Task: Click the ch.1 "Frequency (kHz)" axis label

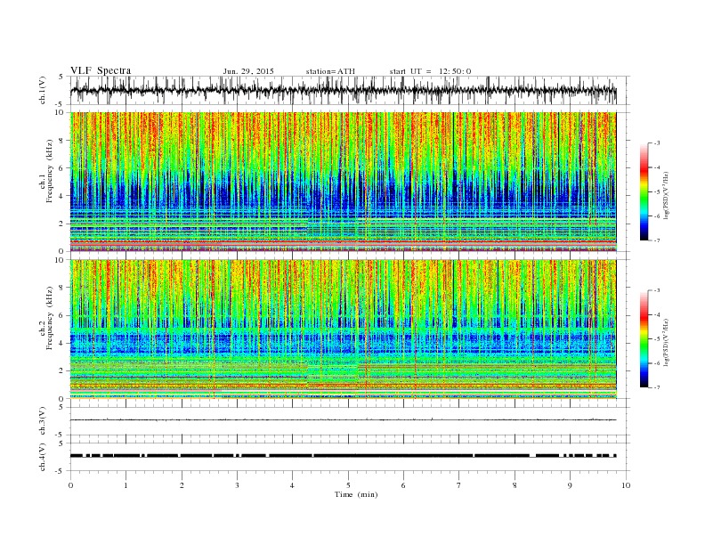Action: coord(49,171)
